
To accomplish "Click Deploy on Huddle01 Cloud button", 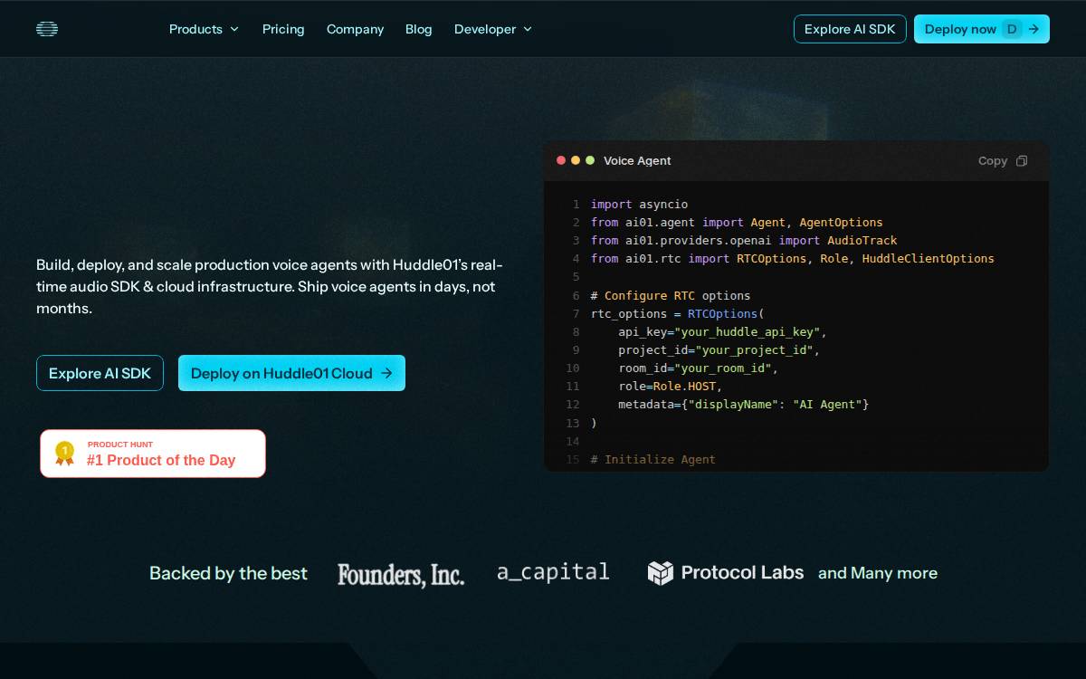I will pos(291,373).
